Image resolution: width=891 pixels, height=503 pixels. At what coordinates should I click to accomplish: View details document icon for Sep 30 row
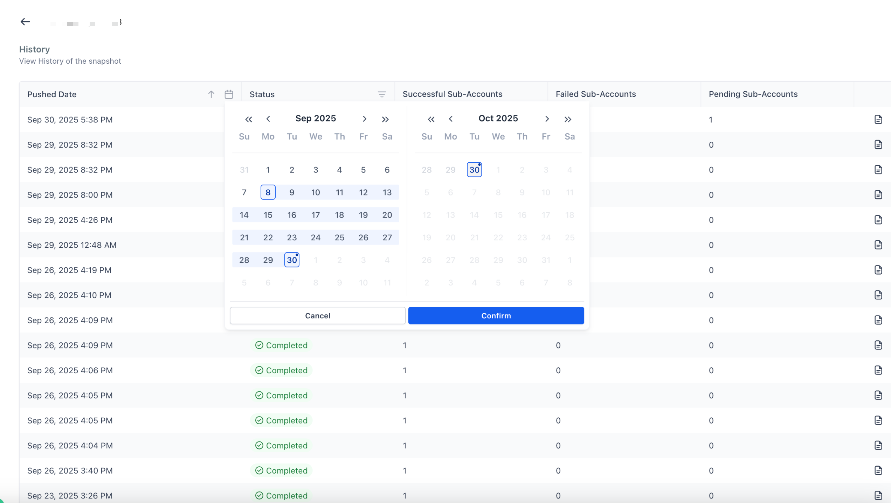878,120
